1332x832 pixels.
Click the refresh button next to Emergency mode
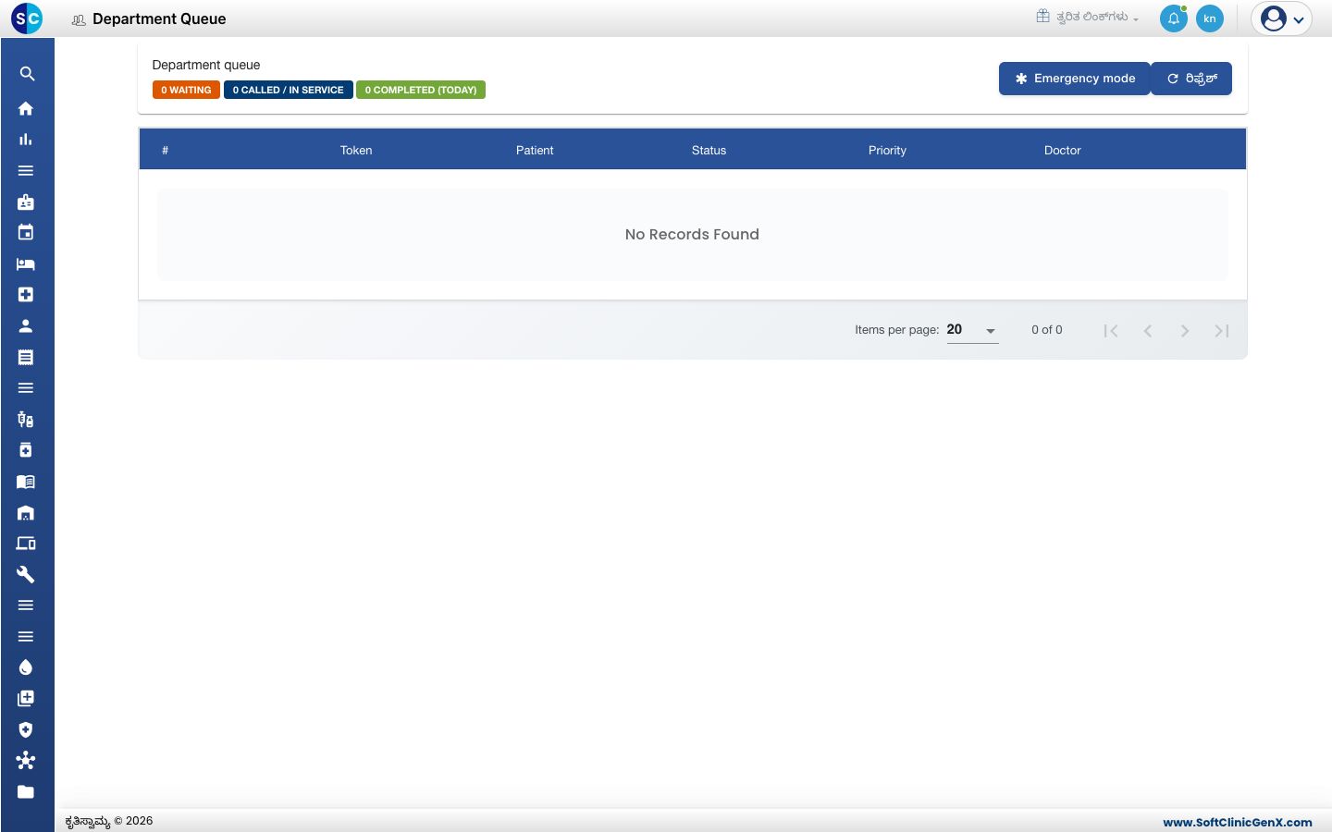coord(1191,79)
